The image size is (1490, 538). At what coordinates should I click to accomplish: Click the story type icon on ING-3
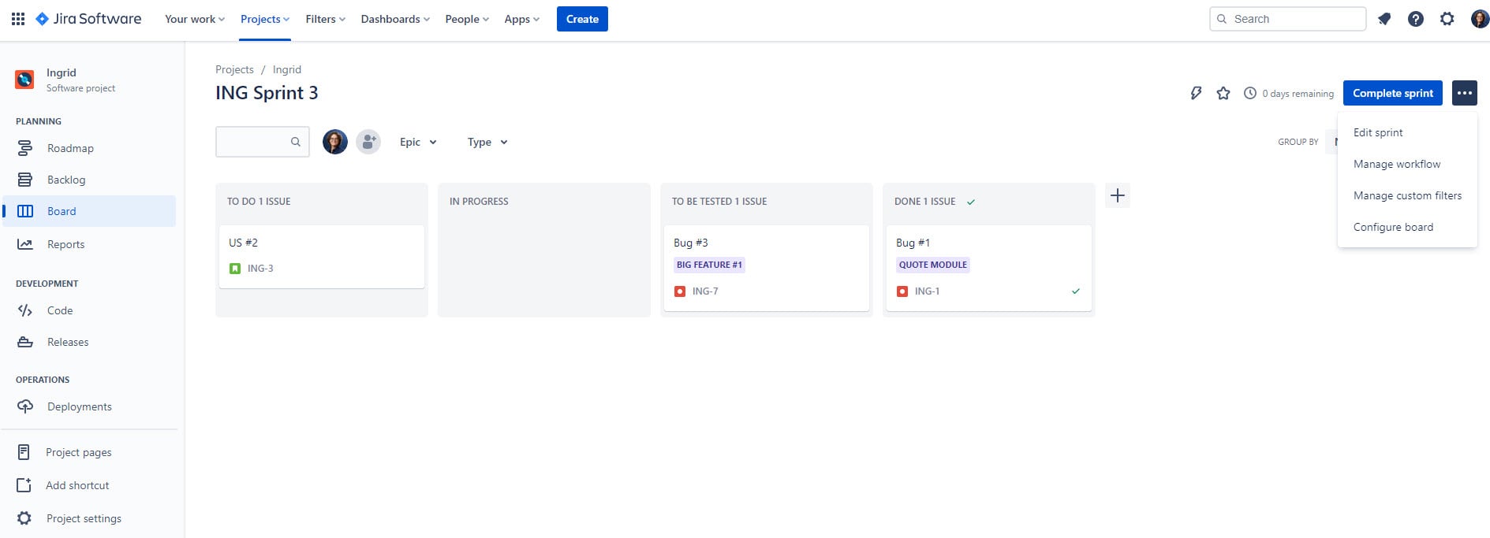point(235,269)
